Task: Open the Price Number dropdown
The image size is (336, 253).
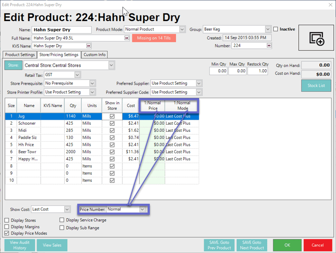Action: click(142, 209)
